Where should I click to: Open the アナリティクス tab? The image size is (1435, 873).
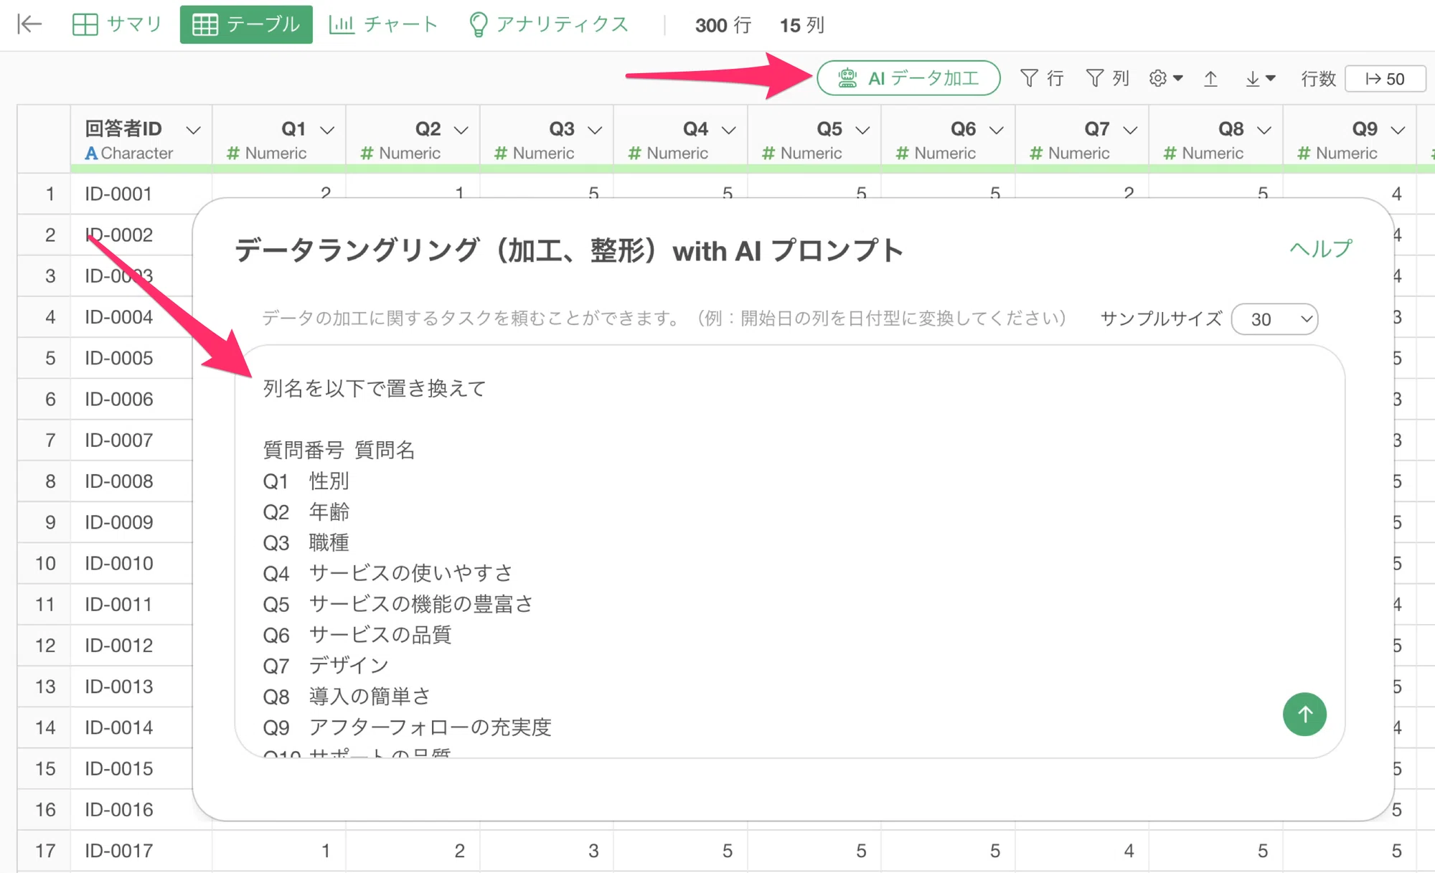[x=549, y=24]
